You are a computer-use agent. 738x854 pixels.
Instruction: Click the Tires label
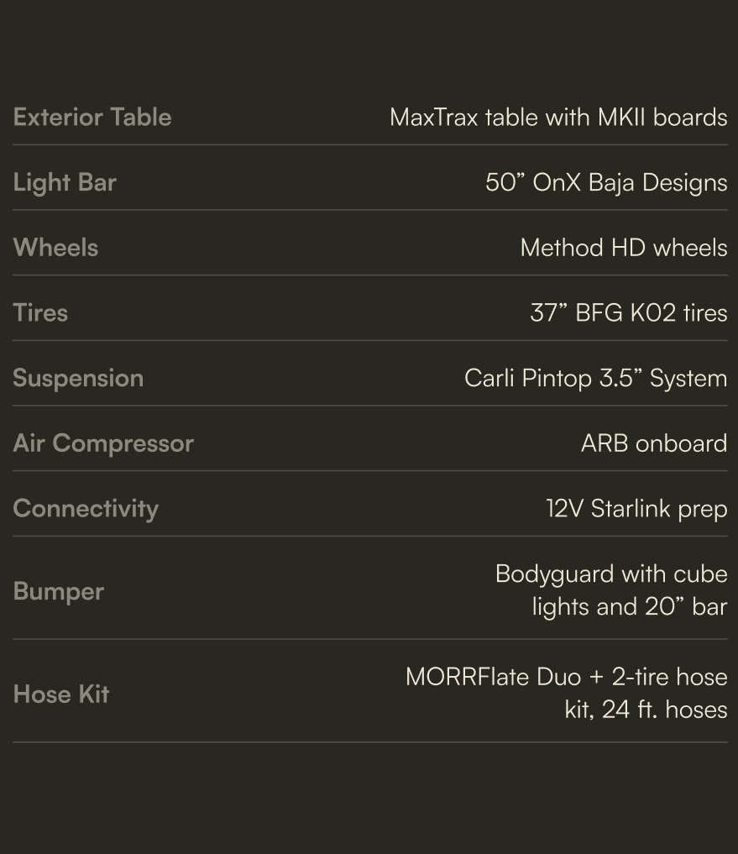point(40,312)
